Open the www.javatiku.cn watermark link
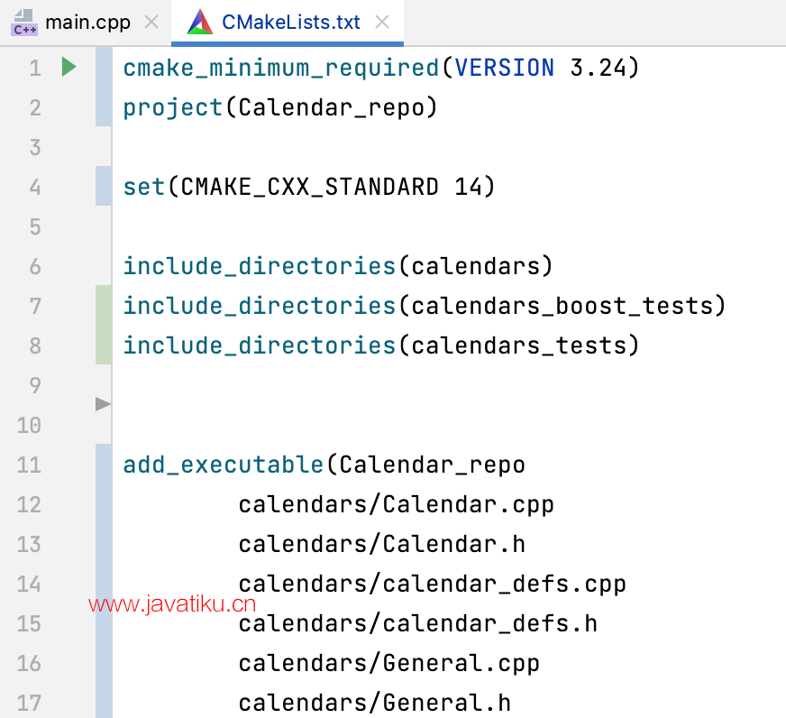Image resolution: width=786 pixels, height=718 pixels. click(x=173, y=605)
